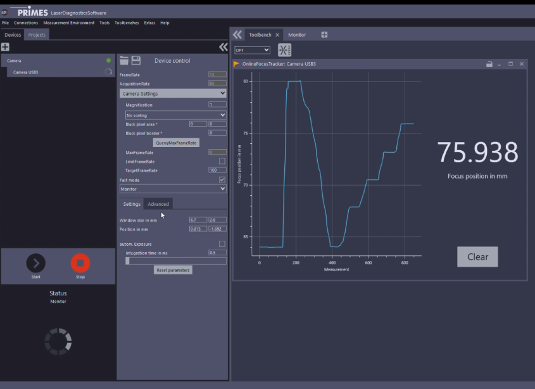Image resolution: width=535 pixels, height=389 pixels.
Task: Open the Connections menu
Action: tap(26, 23)
